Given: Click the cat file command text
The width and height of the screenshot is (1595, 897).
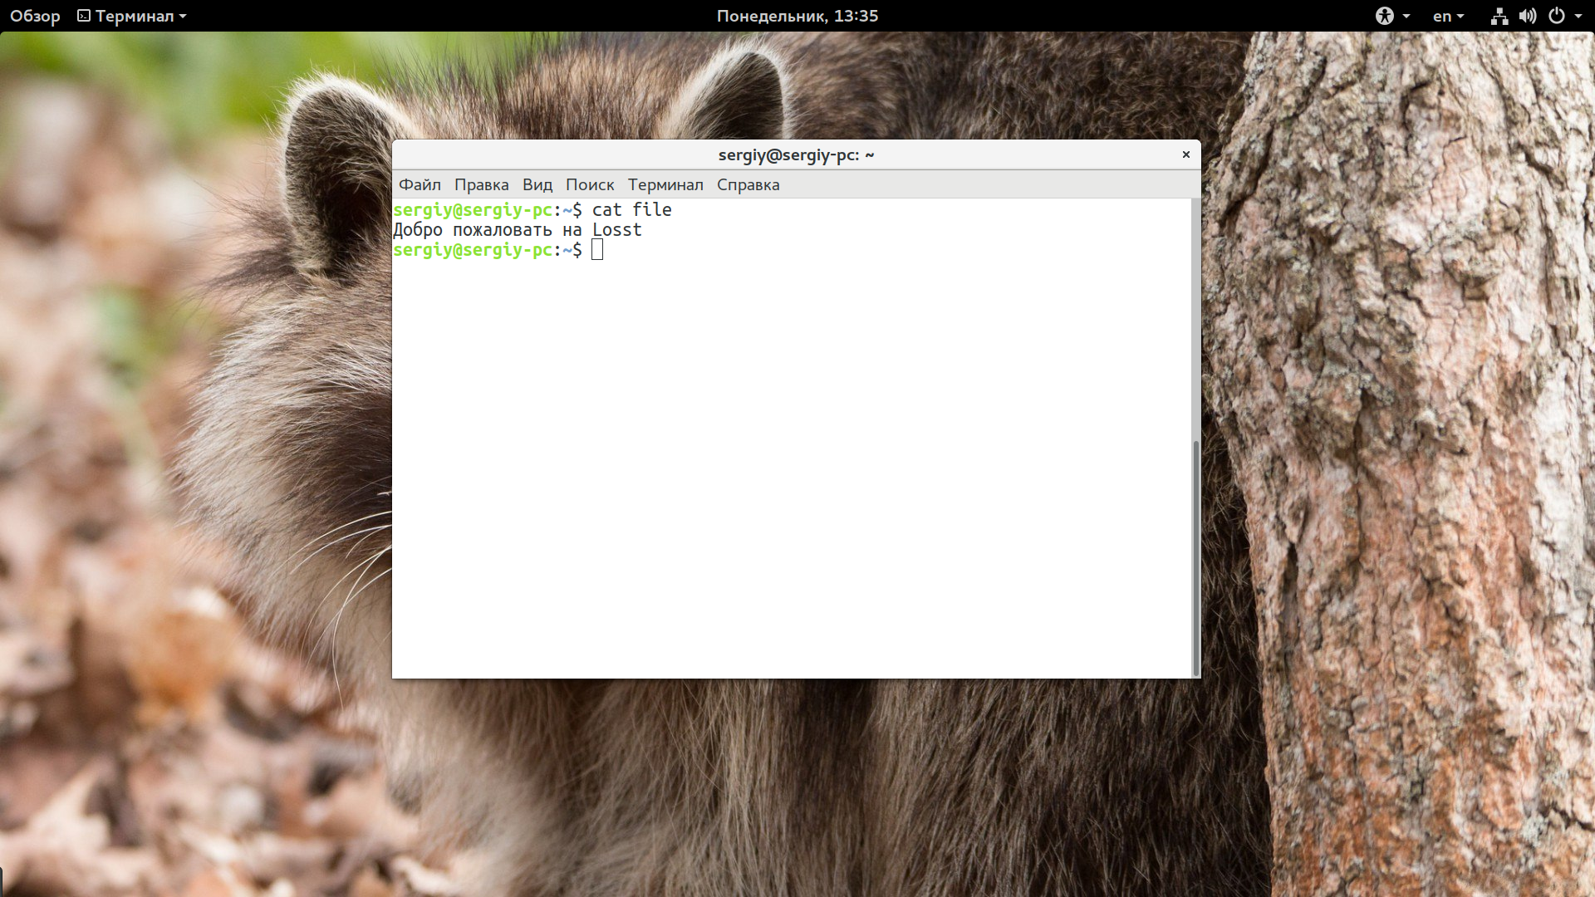Looking at the screenshot, I should [632, 209].
